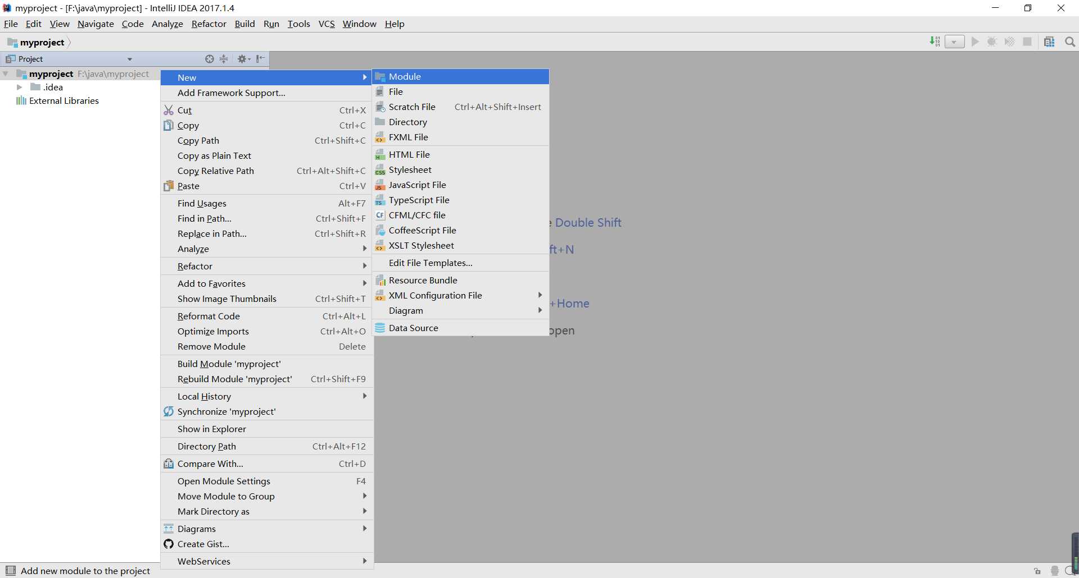Choose TypeScript File in the New submenu

click(x=461, y=200)
